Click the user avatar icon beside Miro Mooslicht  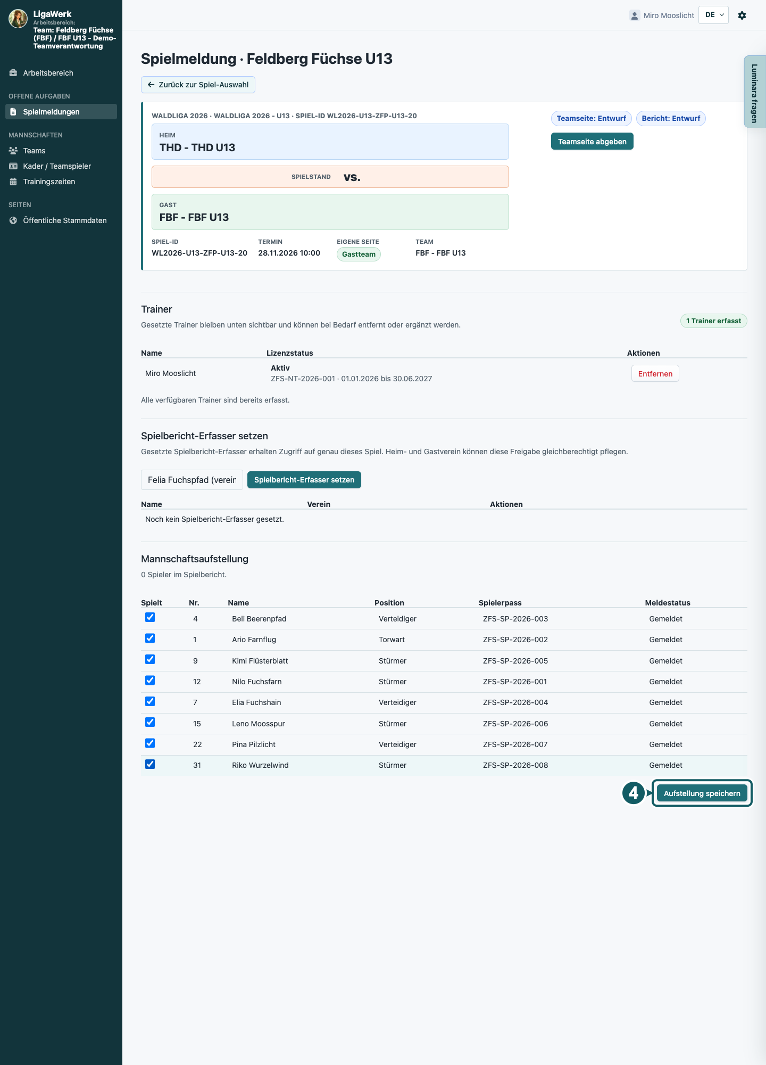coord(635,15)
